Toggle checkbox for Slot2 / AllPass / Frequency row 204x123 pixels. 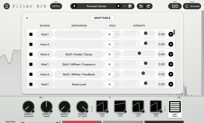[x=31, y=64]
